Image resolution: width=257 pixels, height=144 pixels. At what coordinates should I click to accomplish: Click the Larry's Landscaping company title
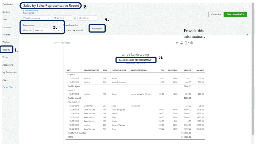135,54
